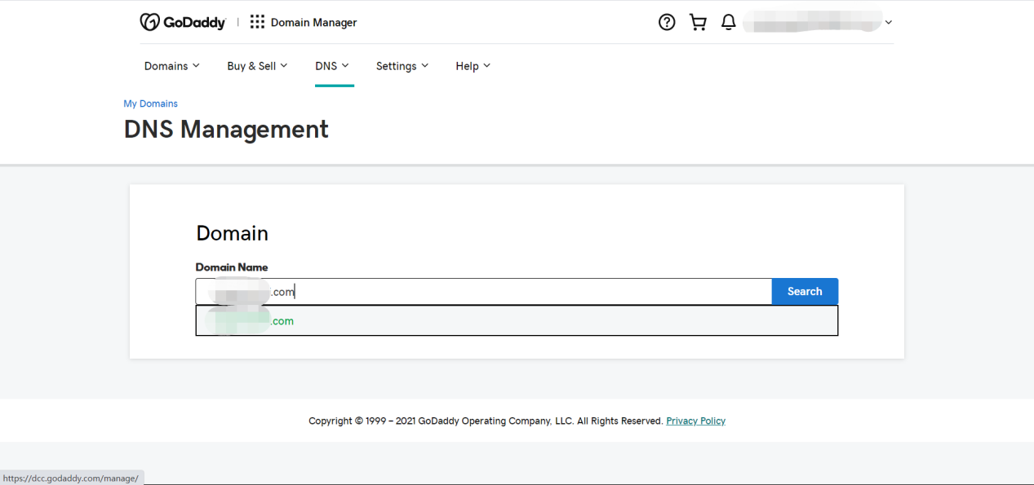Expand the Settings dropdown

(x=402, y=66)
